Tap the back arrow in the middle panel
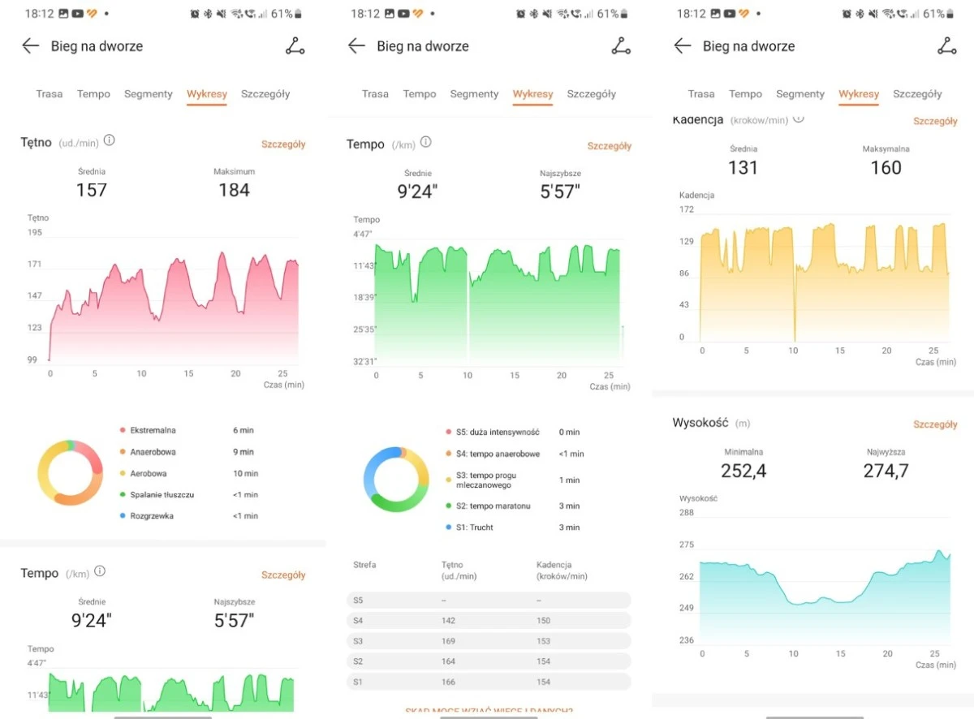This screenshot has height=719, width=974. (357, 46)
